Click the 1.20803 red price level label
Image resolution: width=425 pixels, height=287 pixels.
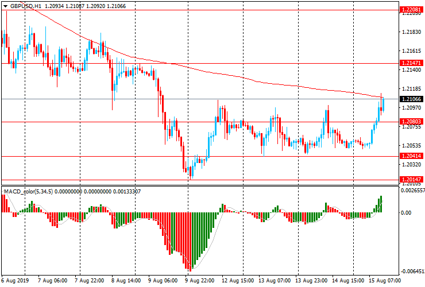(411, 122)
